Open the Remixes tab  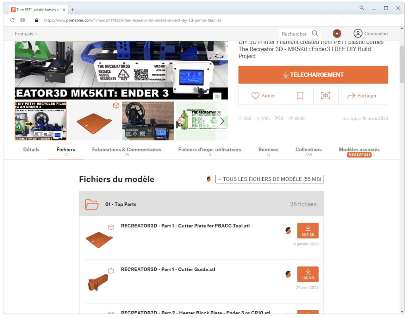(268, 150)
